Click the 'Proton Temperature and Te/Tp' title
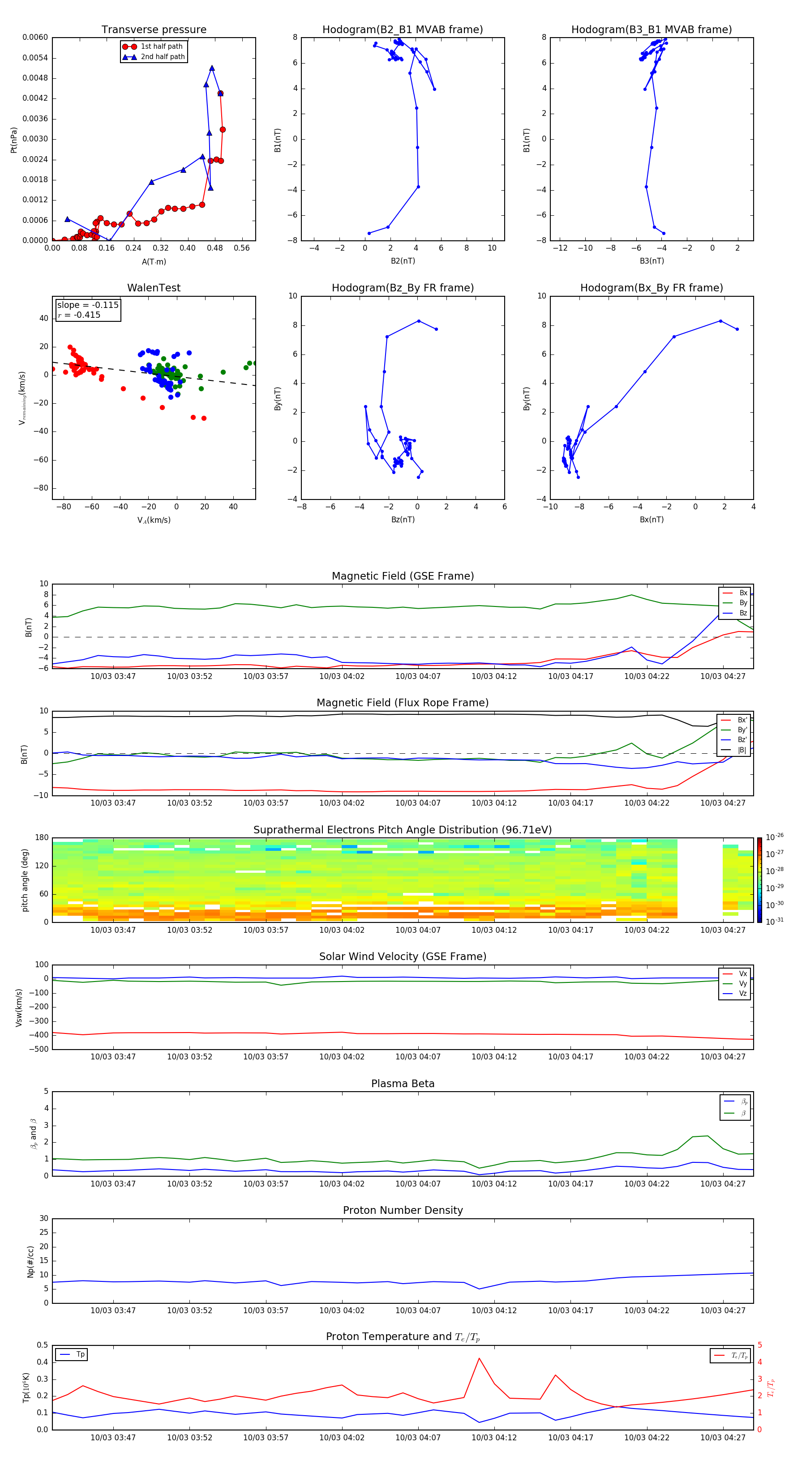This screenshot has height=1477, width=806. pyautogui.click(x=403, y=1337)
